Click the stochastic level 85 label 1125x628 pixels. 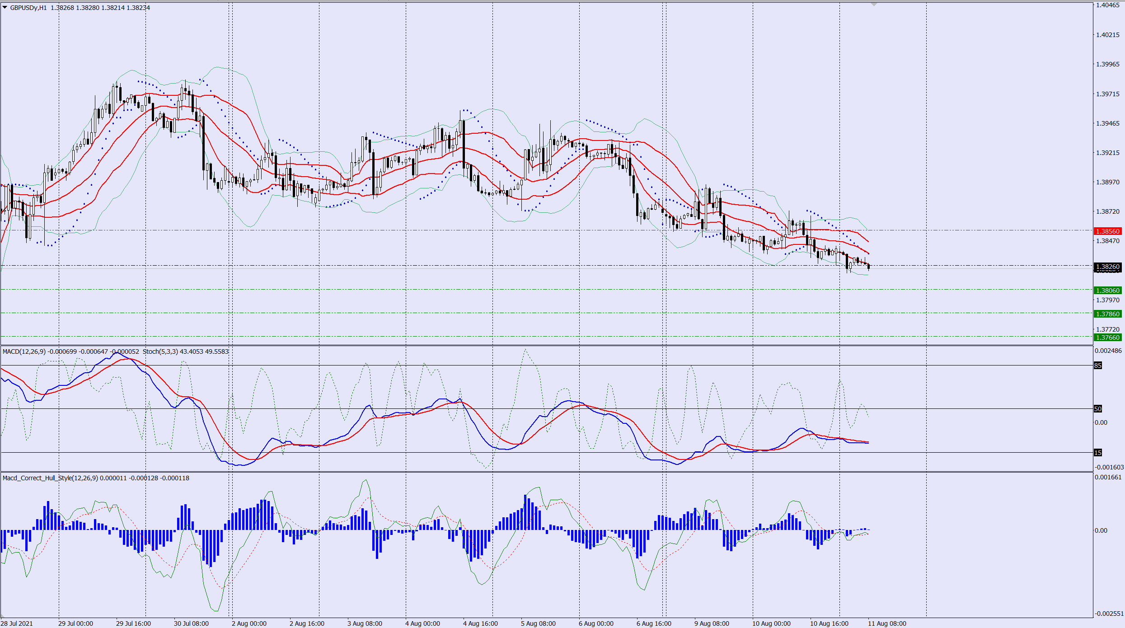1098,366
